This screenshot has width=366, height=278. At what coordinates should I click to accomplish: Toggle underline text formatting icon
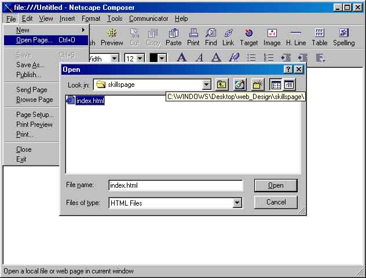click(x=216, y=57)
